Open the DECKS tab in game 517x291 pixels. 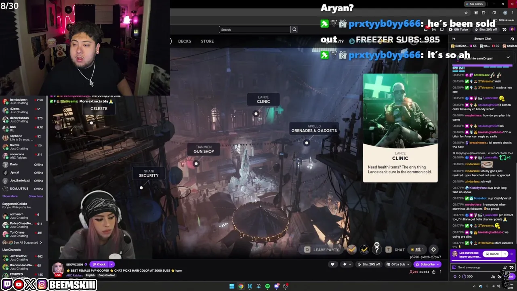pyautogui.click(x=185, y=41)
